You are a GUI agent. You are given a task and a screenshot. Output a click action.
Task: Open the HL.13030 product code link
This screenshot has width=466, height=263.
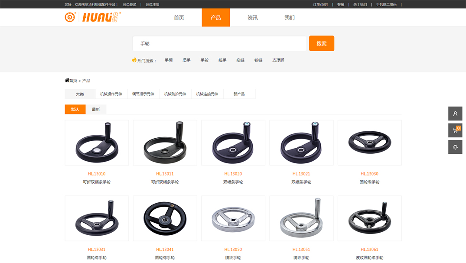pos(369,174)
